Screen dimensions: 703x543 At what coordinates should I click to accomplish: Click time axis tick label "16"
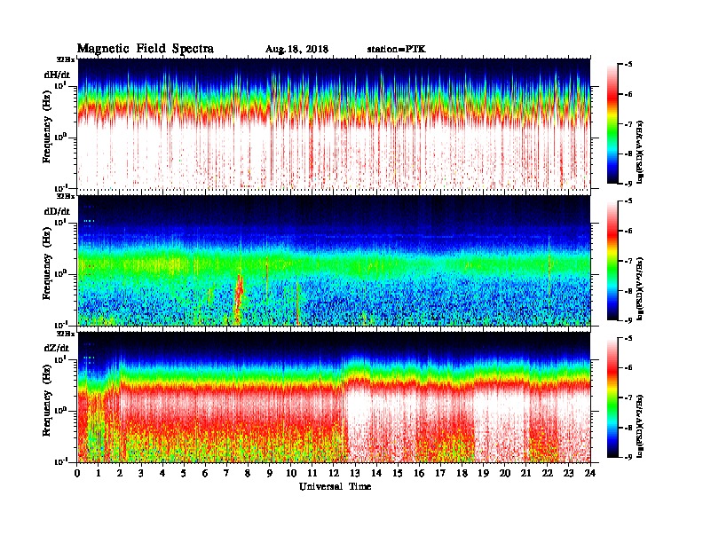tap(419, 474)
